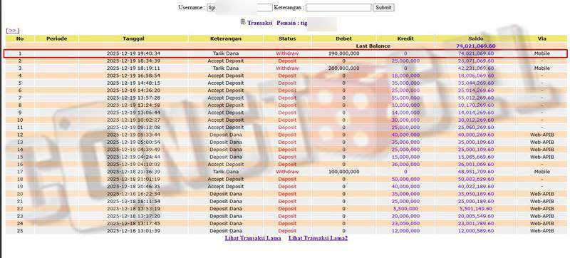Click the Submit button

(383, 7)
